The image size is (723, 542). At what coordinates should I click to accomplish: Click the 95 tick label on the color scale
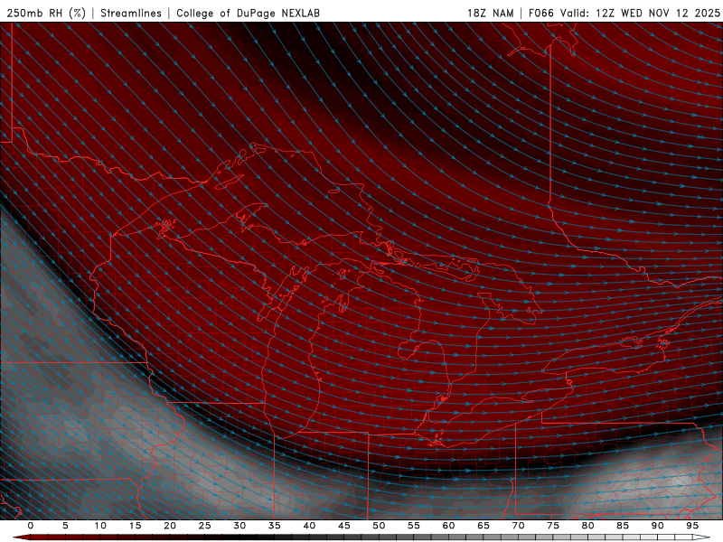(x=692, y=526)
